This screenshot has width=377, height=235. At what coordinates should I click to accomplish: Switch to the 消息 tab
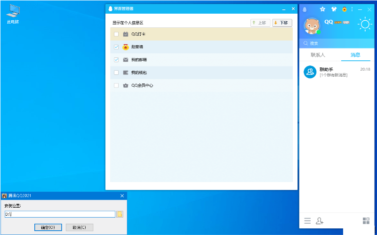pyautogui.click(x=355, y=55)
